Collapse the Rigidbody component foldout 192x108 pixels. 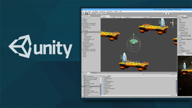178,18
